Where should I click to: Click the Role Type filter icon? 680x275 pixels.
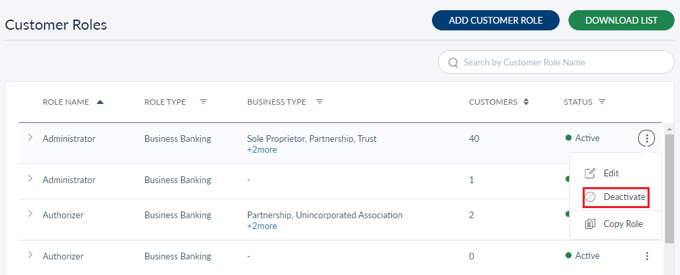coord(203,102)
